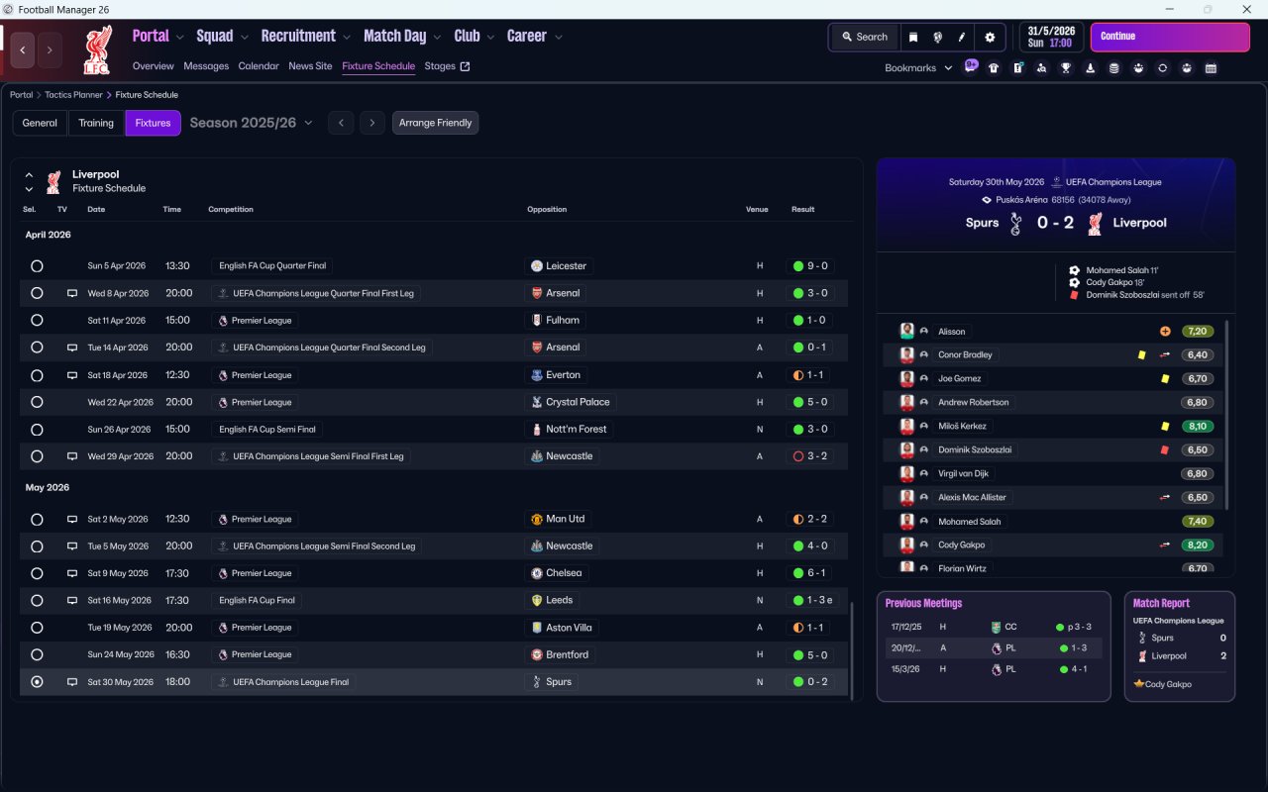Open the Overview sub-tab
Viewport: 1268px width, 792px height.
(154, 66)
